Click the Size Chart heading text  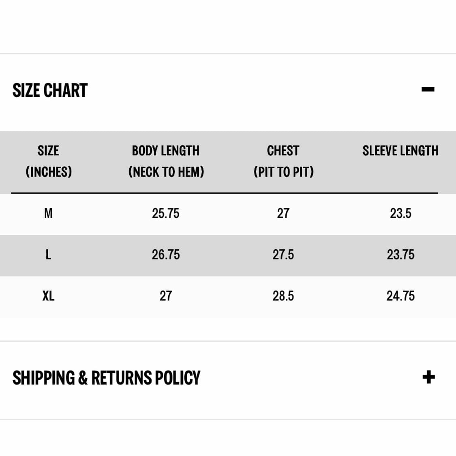50,90
